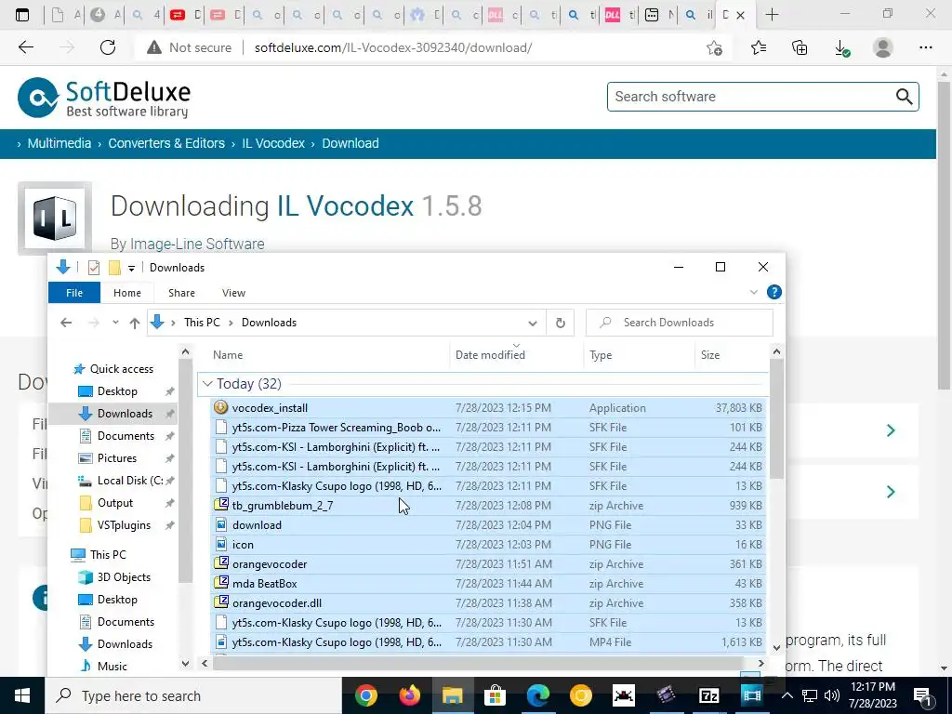This screenshot has width=952, height=714.
Task: Click file list vertical scrollbar
Action: (x=776, y=418)
